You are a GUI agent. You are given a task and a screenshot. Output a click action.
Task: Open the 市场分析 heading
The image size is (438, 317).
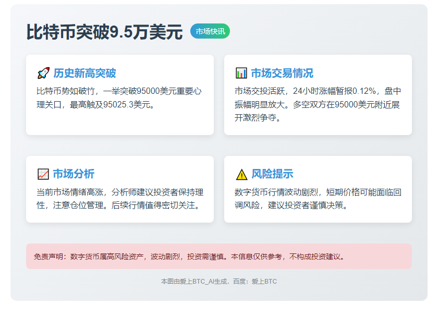click(74, 174)
